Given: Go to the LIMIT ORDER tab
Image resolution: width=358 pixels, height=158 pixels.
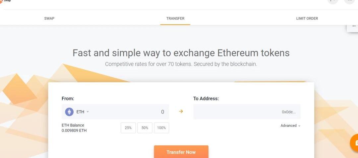Looking at the screenshot, I should pos(307,18).
